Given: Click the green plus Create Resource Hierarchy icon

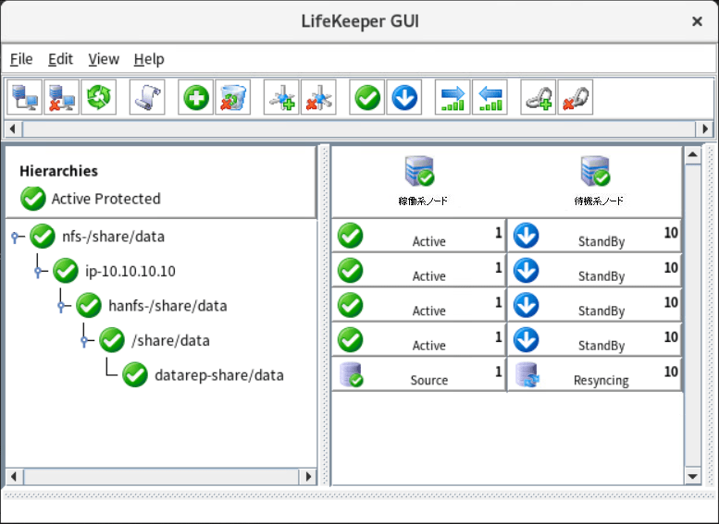Looking at the screenshot, I should click(196, 97).
